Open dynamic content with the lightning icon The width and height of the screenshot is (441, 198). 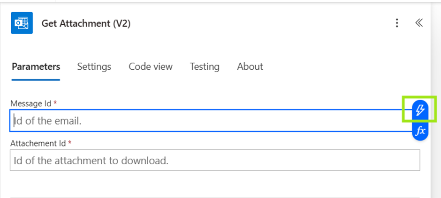420,110
